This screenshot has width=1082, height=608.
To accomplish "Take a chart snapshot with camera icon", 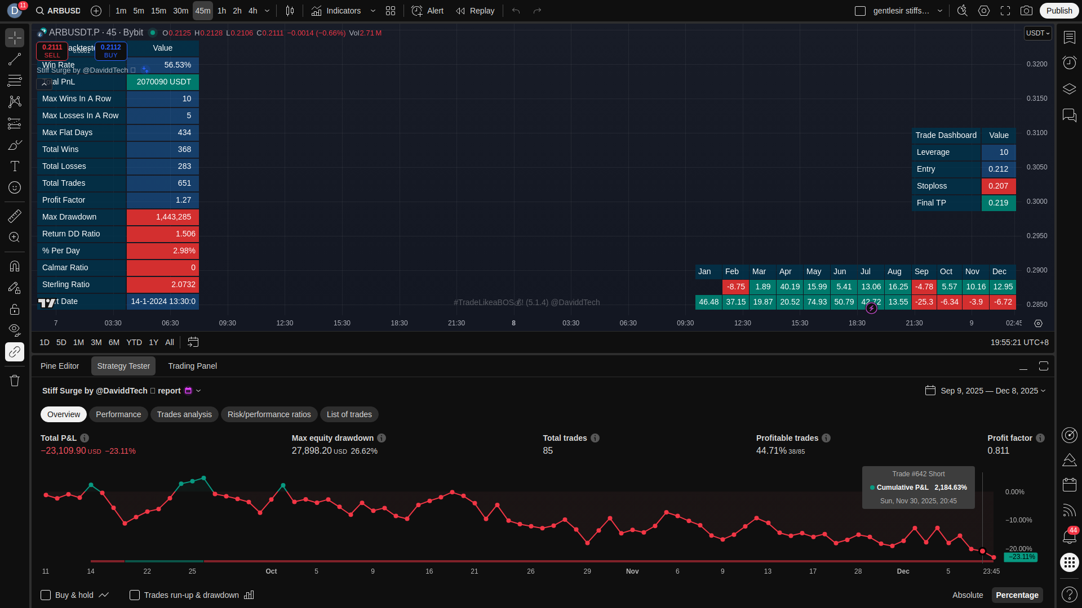I will [x=1027, y=11].
